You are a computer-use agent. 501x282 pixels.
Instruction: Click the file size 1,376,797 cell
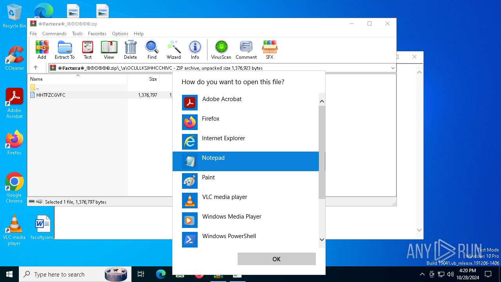(x=148, y=95)
